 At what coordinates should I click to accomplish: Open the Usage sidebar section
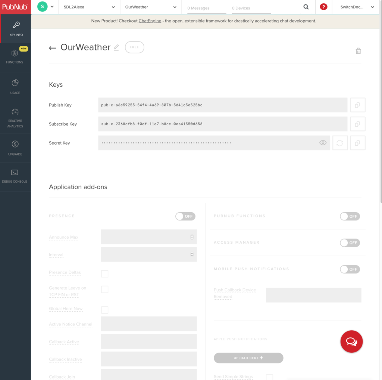15,87
